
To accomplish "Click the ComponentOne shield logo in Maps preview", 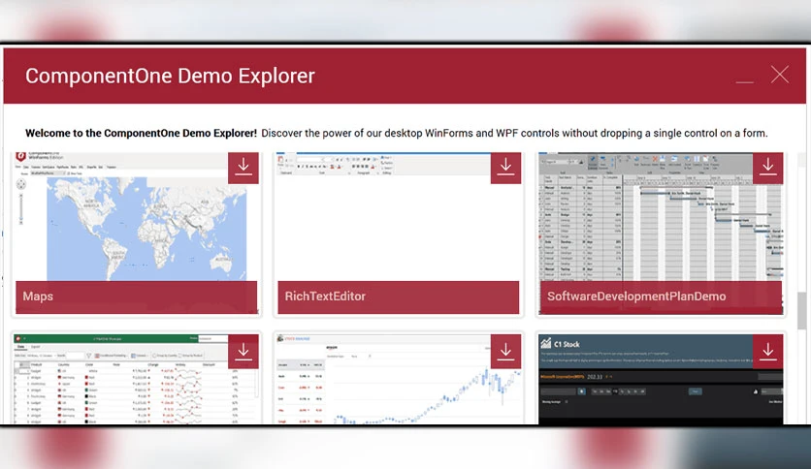I will click(x=20, y=156).
